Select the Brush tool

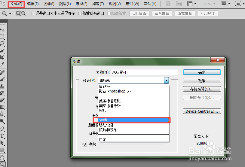point(2,79)
